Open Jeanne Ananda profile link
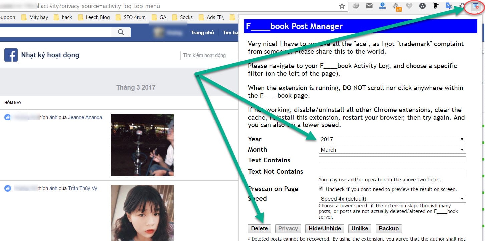Image resolution: width=485 pixels, height=241 pixels. pos(86,117)
